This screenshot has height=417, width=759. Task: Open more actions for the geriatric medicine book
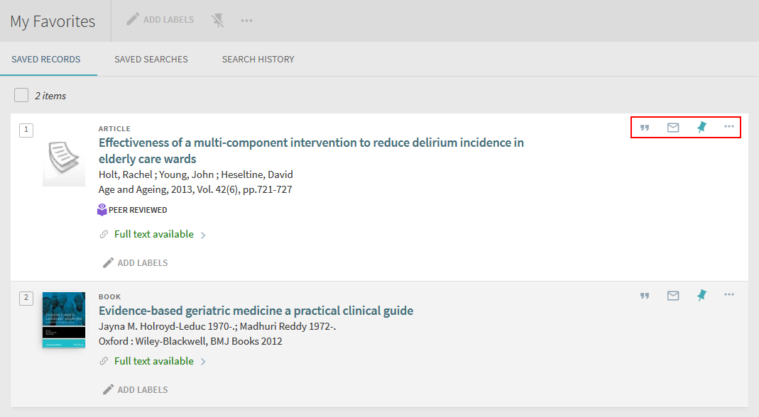pos(729,295)
